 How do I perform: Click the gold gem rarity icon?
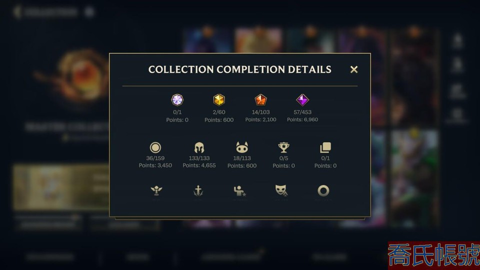tap(219, 100)
